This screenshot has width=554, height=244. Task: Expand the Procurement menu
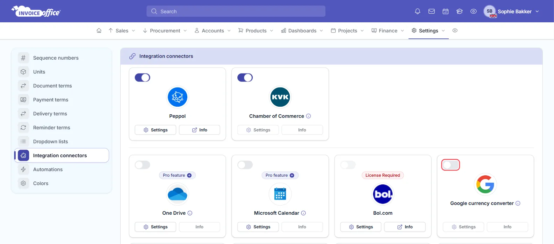[165, 31]
